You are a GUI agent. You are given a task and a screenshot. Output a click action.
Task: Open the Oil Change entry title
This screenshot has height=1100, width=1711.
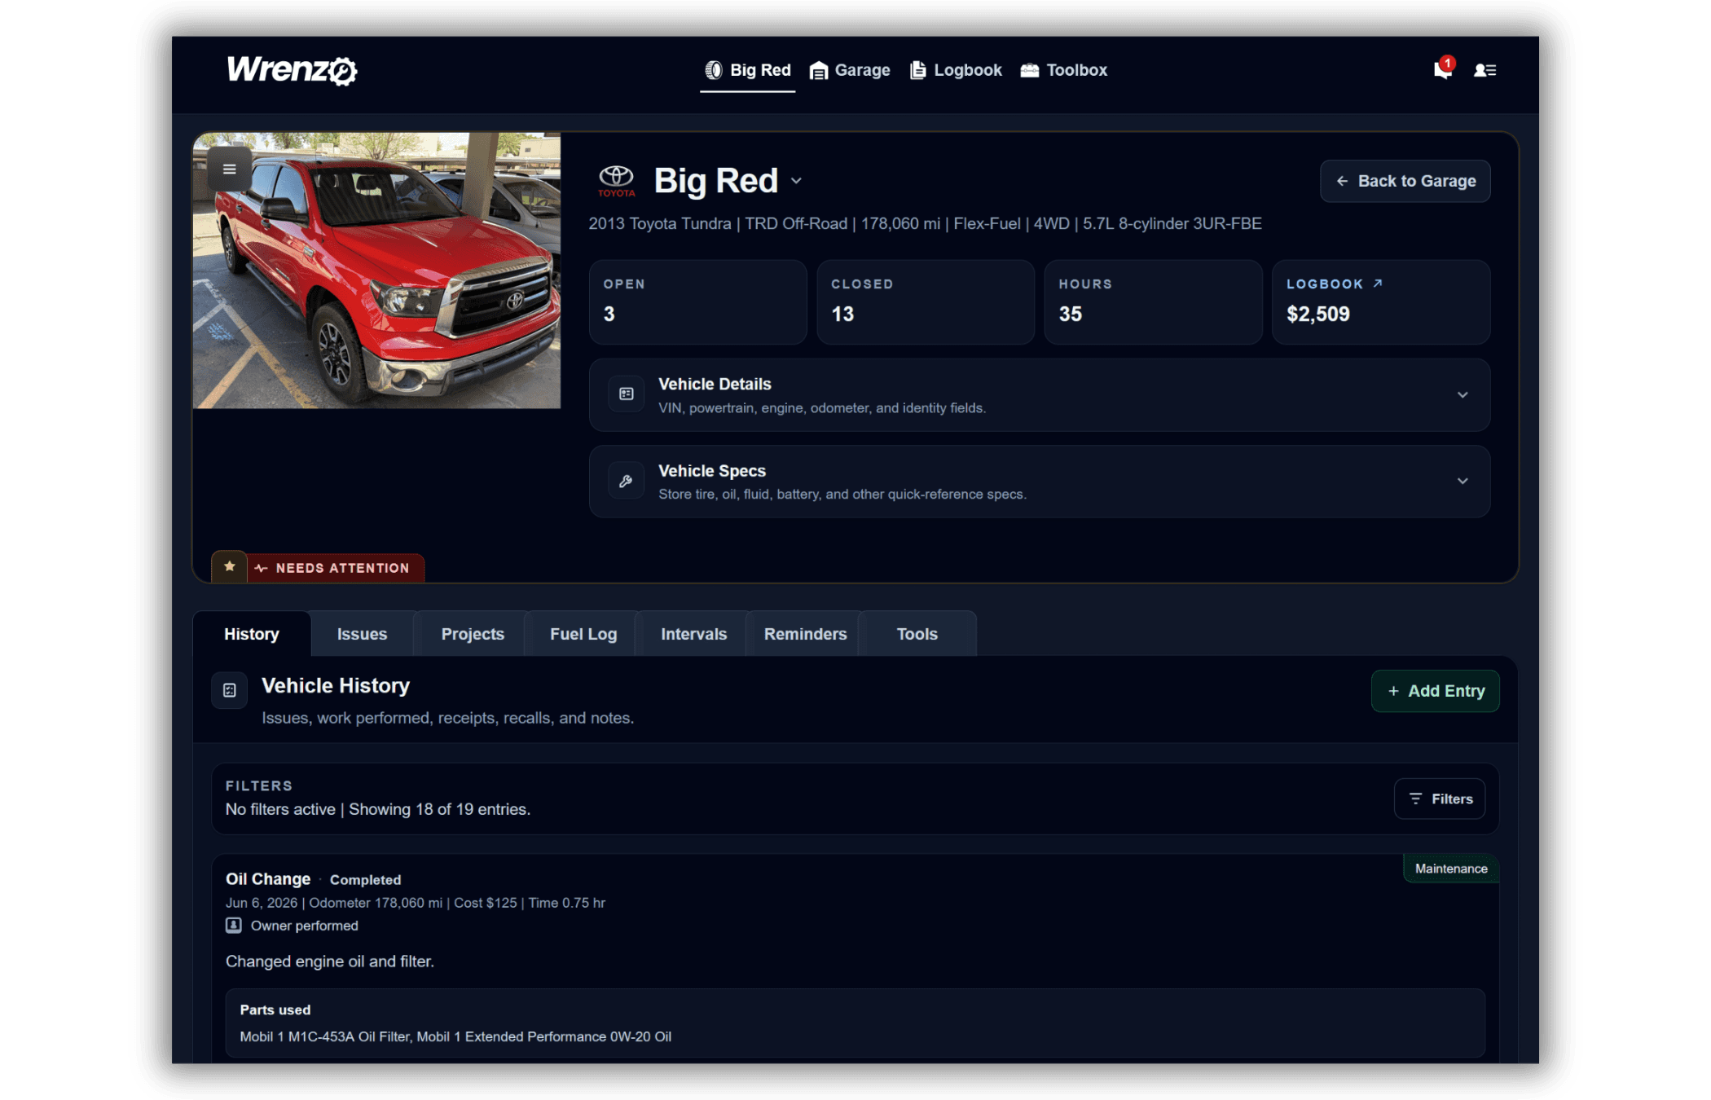pos(268,879)
